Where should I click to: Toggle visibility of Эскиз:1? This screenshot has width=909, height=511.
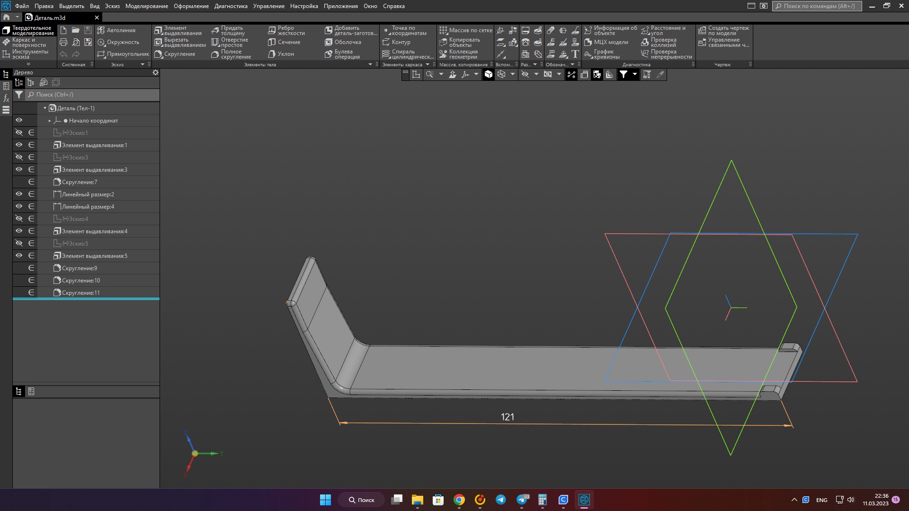pos(19,132)
